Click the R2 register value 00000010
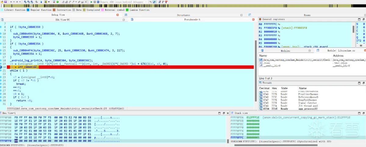 point(270,31)
